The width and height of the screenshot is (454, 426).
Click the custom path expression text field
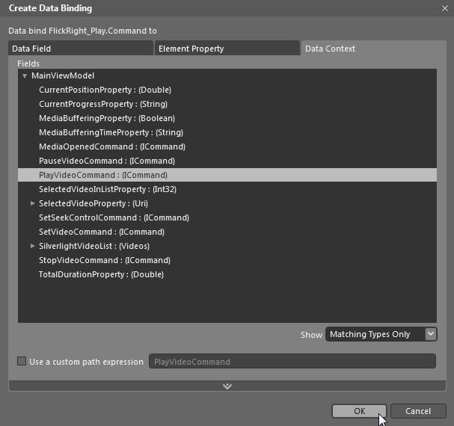tap(292, 361)
